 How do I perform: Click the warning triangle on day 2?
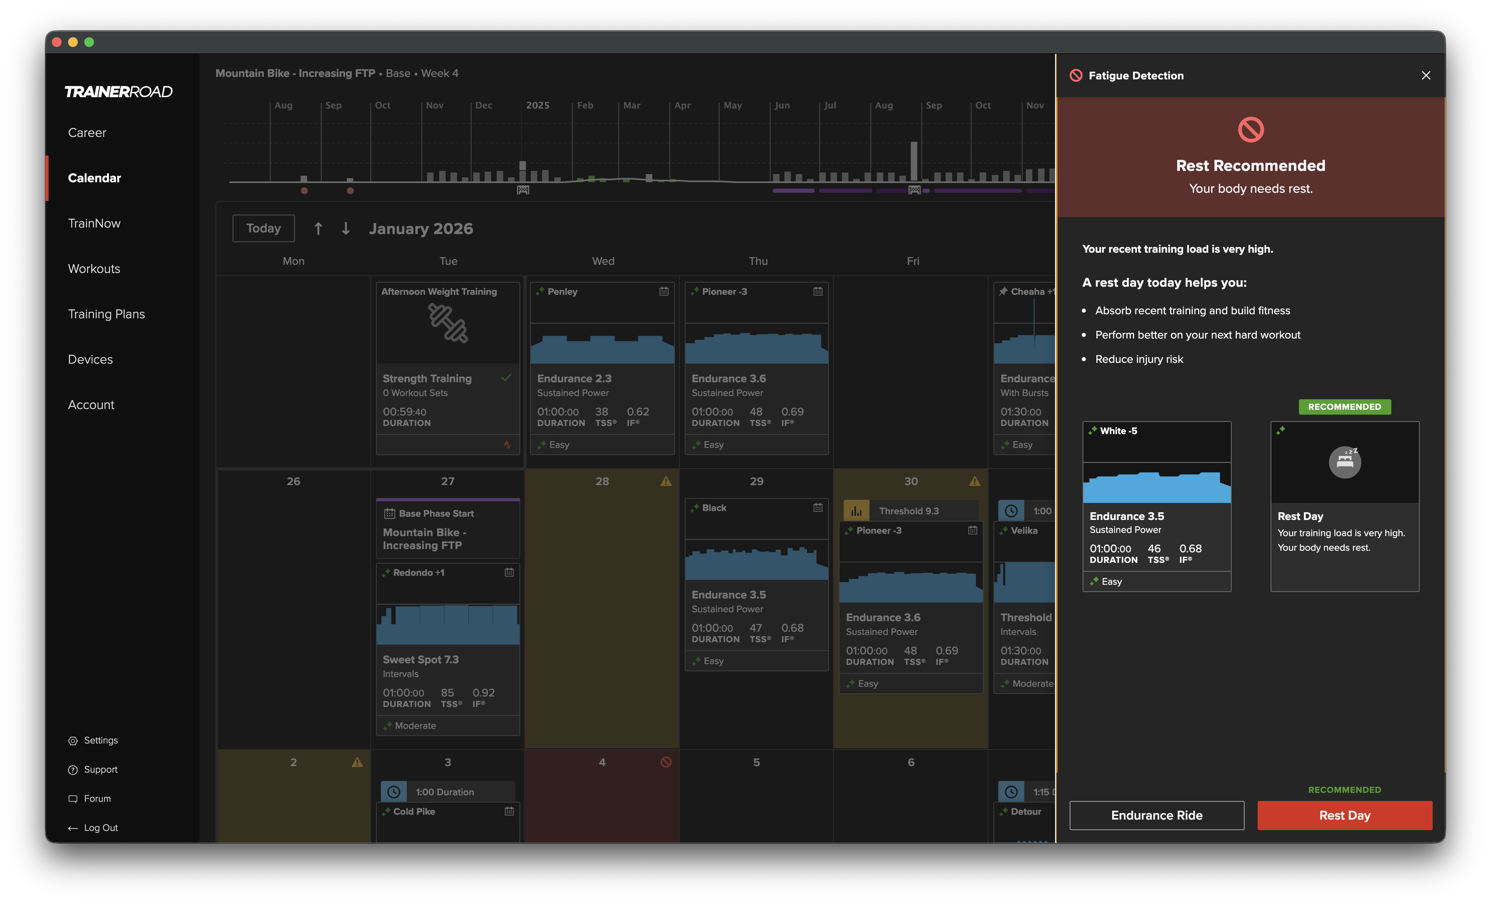click(357, 762)
